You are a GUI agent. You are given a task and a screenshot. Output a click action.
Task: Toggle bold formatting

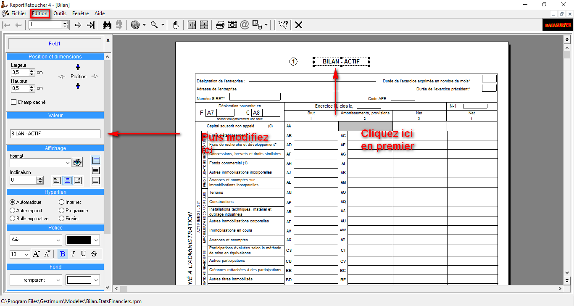pyautogui.click(x=63, y=254)
